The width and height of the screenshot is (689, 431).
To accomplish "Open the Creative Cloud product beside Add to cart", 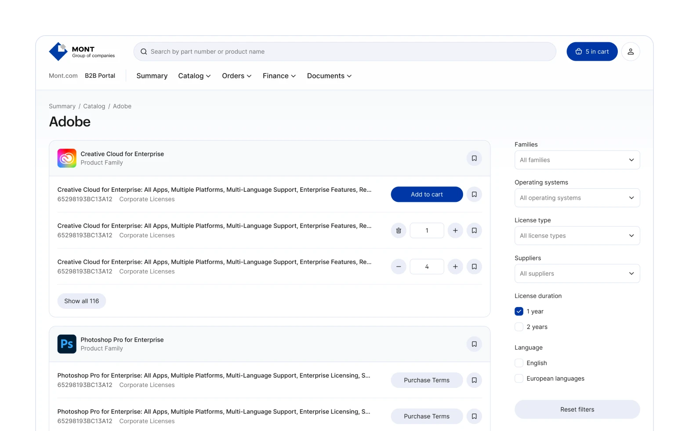I will coord(214,190).
